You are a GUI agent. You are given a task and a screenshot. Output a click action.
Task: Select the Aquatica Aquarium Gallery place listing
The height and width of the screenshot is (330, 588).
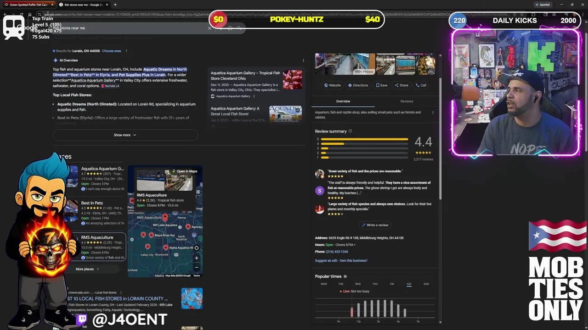[102, 178]
